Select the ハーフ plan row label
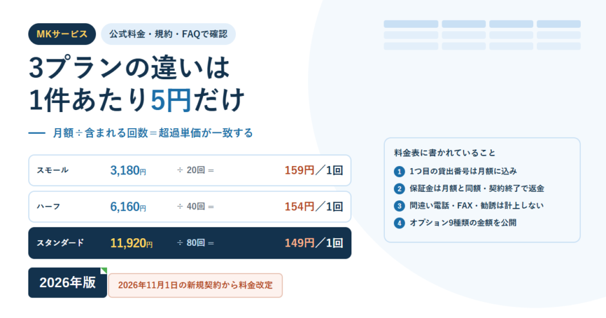Viewport: 606px width, 318px height. pyautogui.click(x=48, y=207)
